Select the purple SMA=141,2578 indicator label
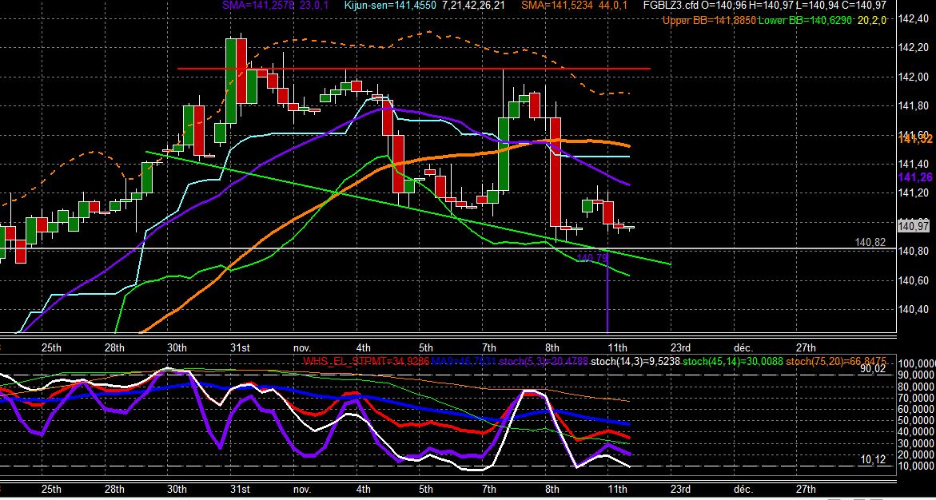The height and width of the screenshot is (500, 936). [x=257, y=6]
